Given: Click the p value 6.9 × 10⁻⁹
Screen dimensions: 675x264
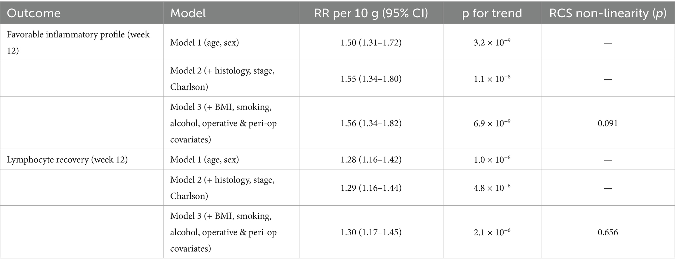Looking at the screenshot, I should click(x=492, y=123).
